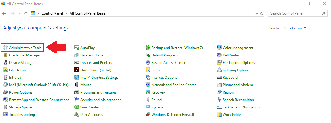Screen dimensions: 331x123
Task: Expand chevron before Control Panel breadcrumb
Action: [38, 13]
